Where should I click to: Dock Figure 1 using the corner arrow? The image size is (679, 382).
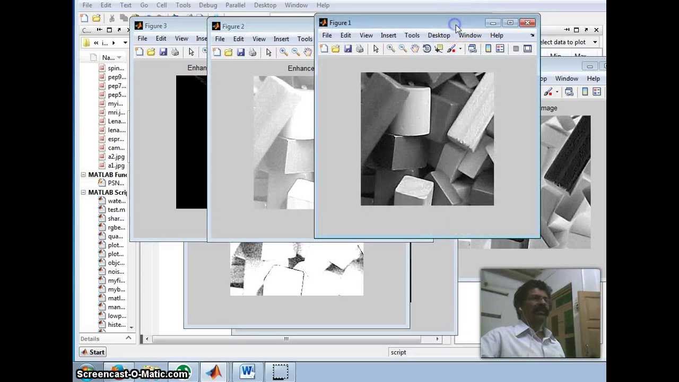tap(532, 36)
